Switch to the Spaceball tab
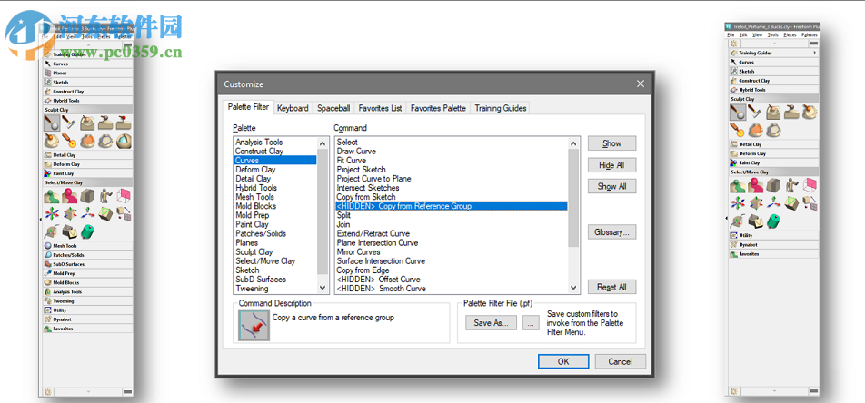Viewport: 865px width, 403px height. (333, 108)
